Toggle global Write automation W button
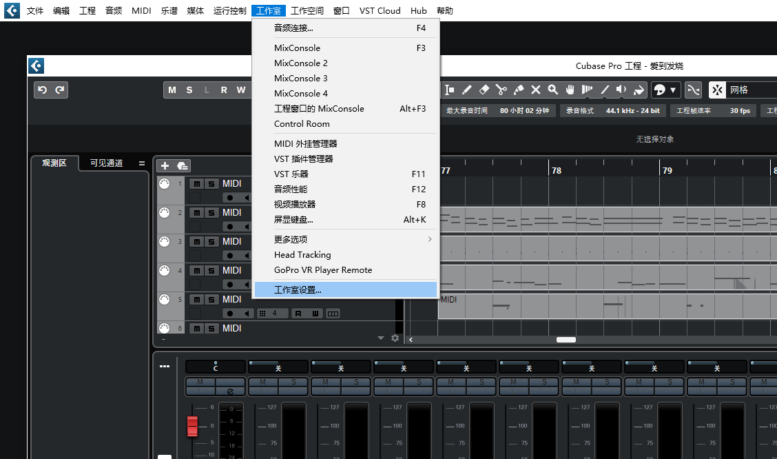 pyautogui.click(x=241, y=90)
